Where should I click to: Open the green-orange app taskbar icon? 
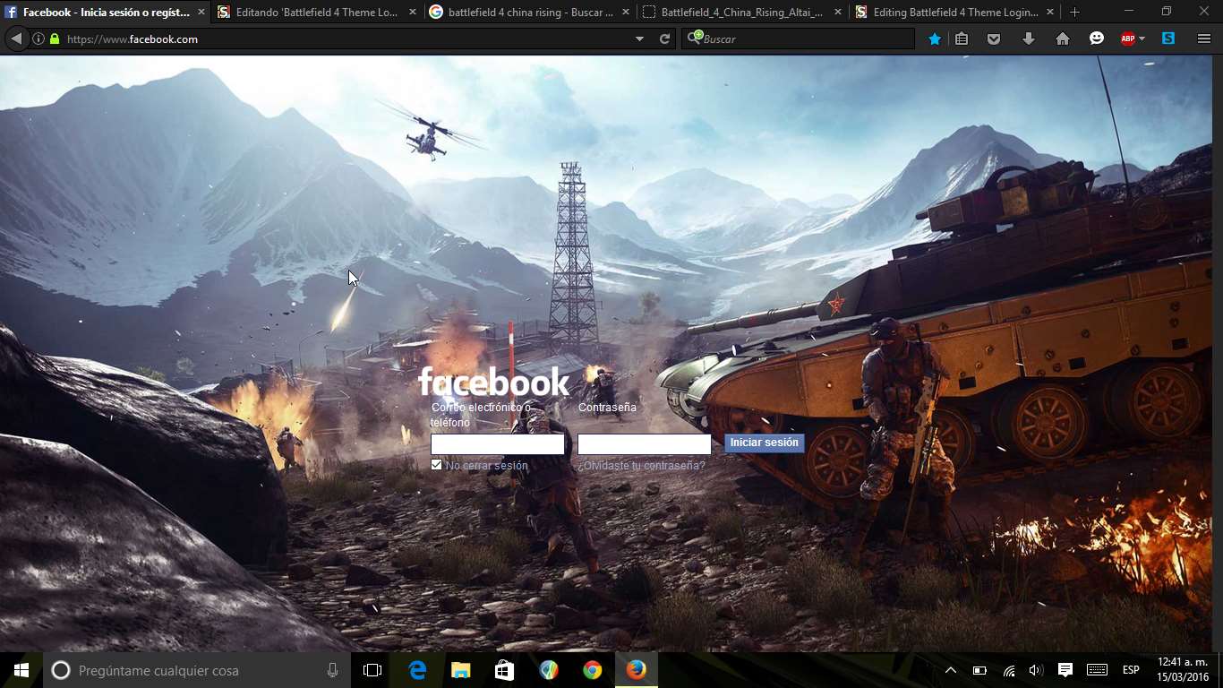coord(549,670)
